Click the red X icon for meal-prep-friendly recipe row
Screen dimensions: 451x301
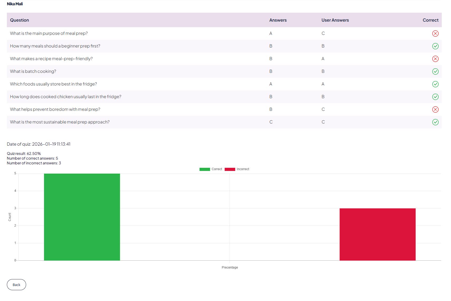tap(435, 59)
